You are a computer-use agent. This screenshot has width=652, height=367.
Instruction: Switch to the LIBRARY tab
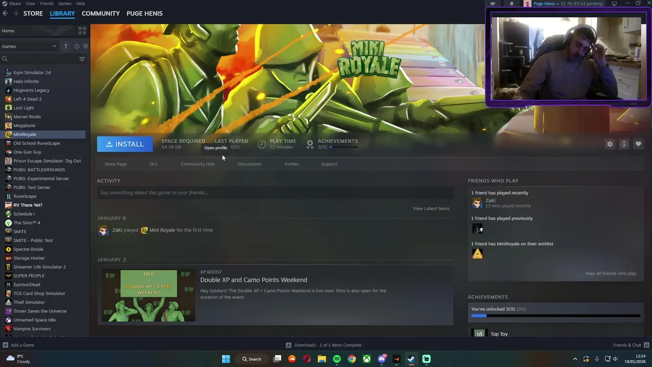click(62, 13)
